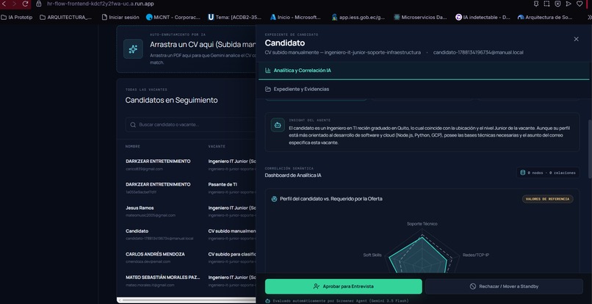
Task: Show more bookmarks with the double chevron
Action: (x=590, y=18)
